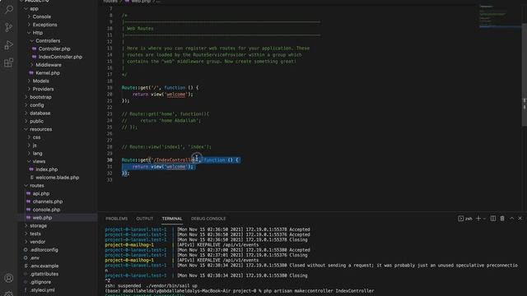
Task: Click the zsh terminal shell icon
Action: [460, 219]
